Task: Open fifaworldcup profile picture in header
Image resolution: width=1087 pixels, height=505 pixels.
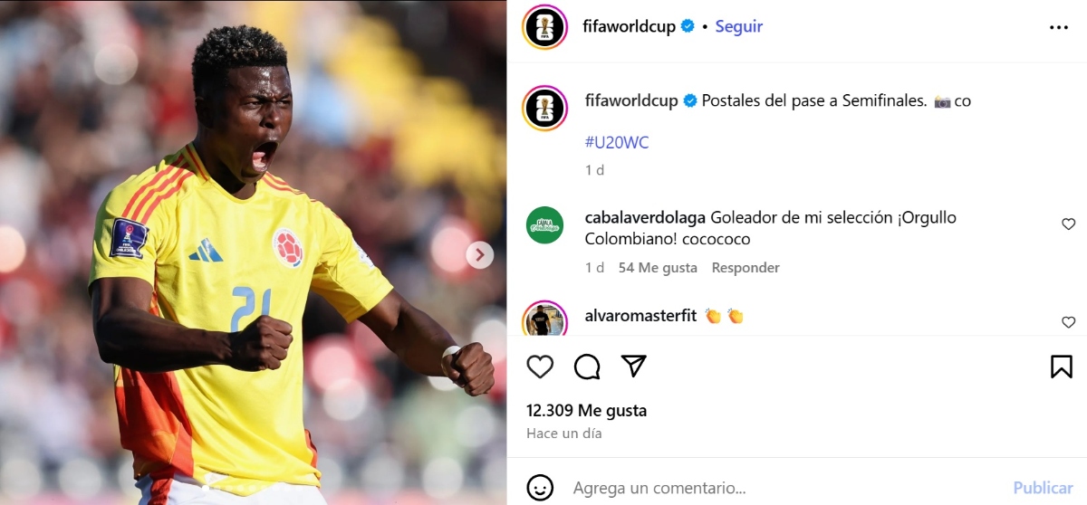Action: [x=544, y=27]
